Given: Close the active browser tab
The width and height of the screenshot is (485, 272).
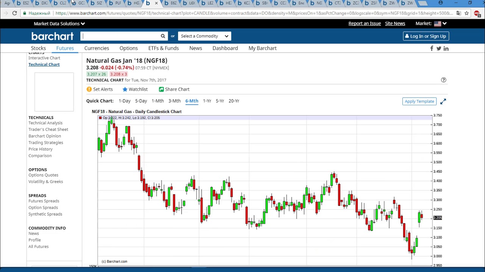Looking at the screenshot, I should pyautogui.click(x=156, y=3).
